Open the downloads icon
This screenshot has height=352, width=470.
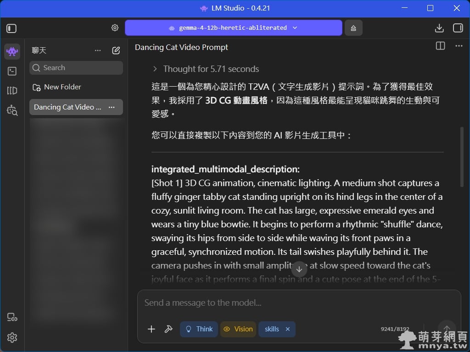(439, 28)
